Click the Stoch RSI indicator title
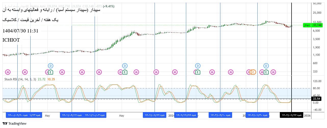 [x=20, y=79]
